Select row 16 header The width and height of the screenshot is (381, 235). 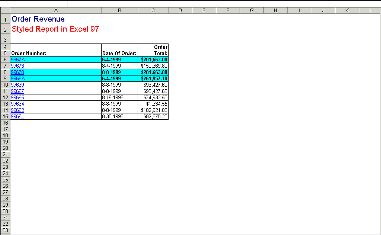pyautogui.click(x=5, y=123)
